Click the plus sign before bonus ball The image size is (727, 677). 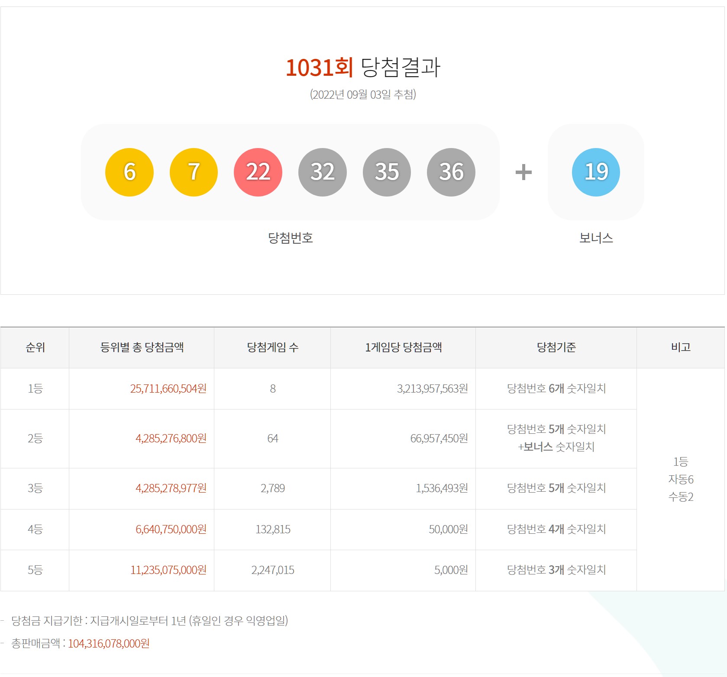pyautogui.click(x=523, y=172)
